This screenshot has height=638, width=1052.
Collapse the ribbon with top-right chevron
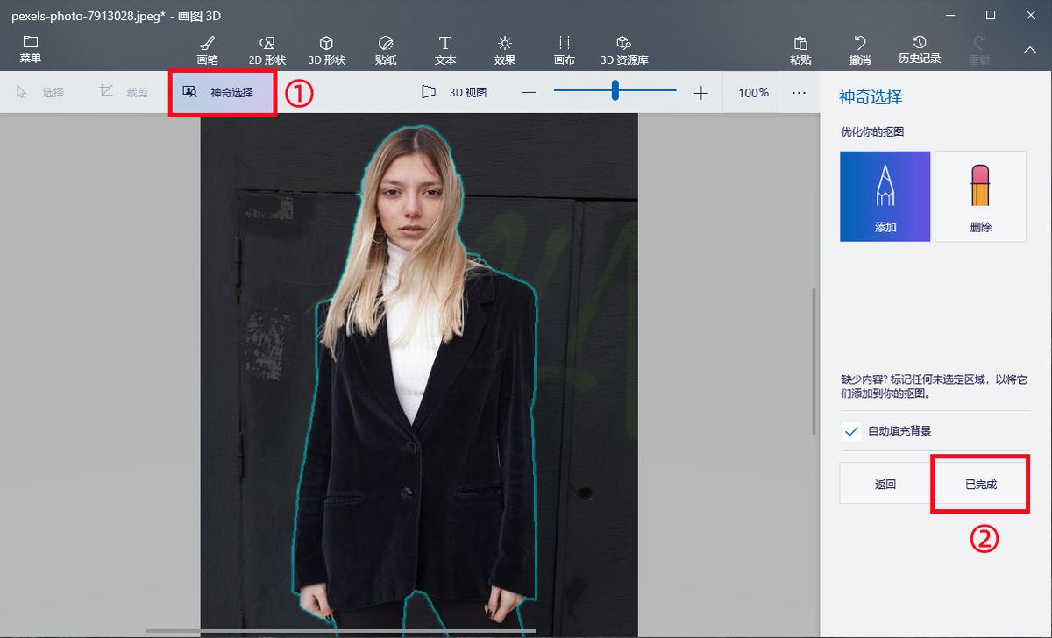click(1030, 51)
